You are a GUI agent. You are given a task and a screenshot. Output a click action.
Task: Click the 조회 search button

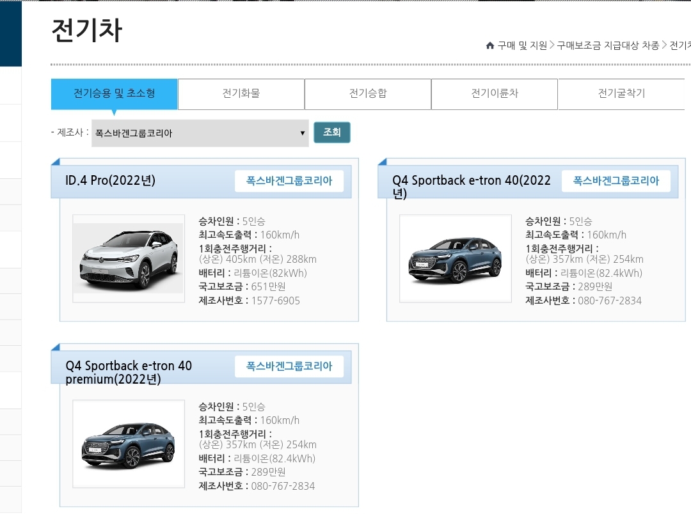(x=332, y=132)
